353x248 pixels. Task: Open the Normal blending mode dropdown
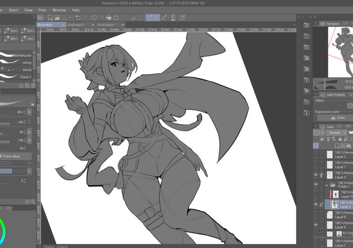point(337,132)
